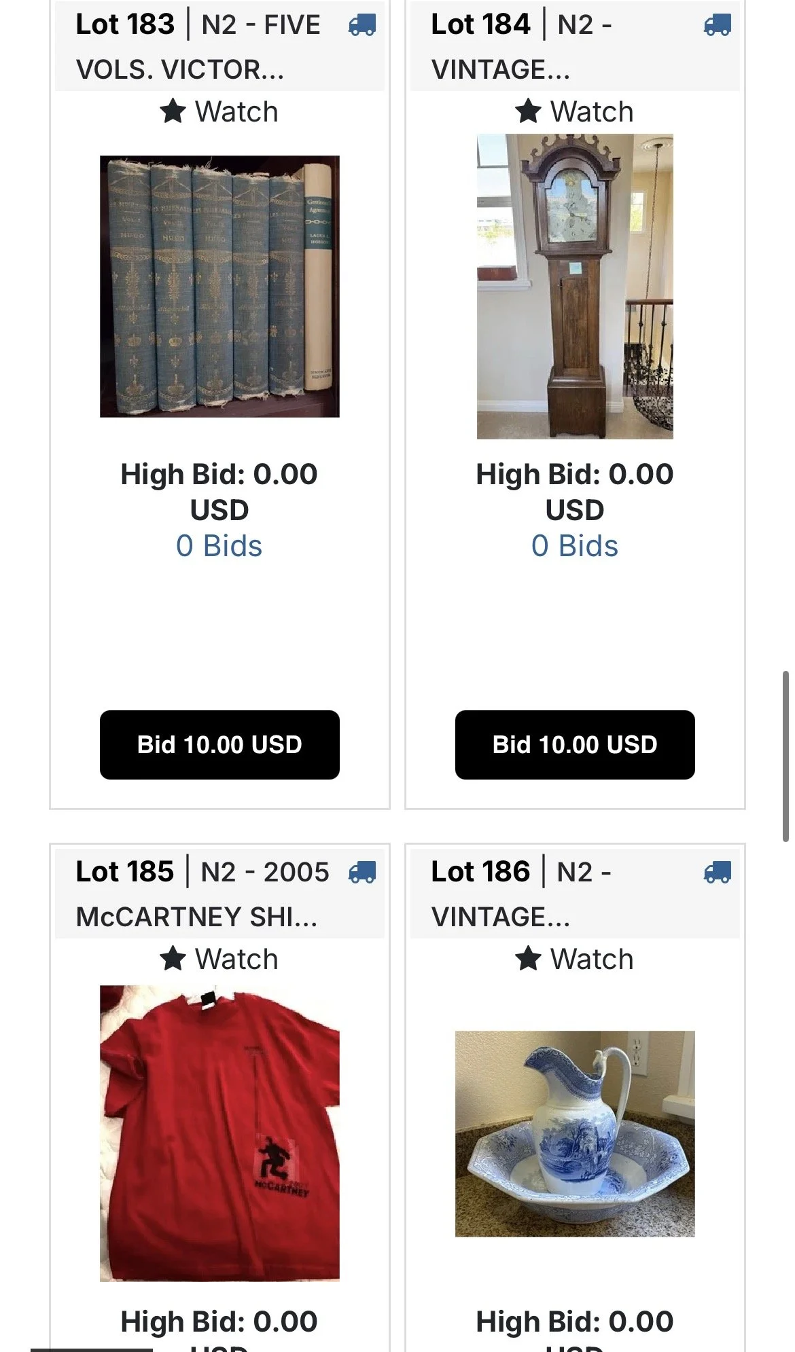This screenshot has height=1352, width=795.
Task: Open the Lot 184 Vintage title
Action: pyautogui.click(x=522, y=46)
